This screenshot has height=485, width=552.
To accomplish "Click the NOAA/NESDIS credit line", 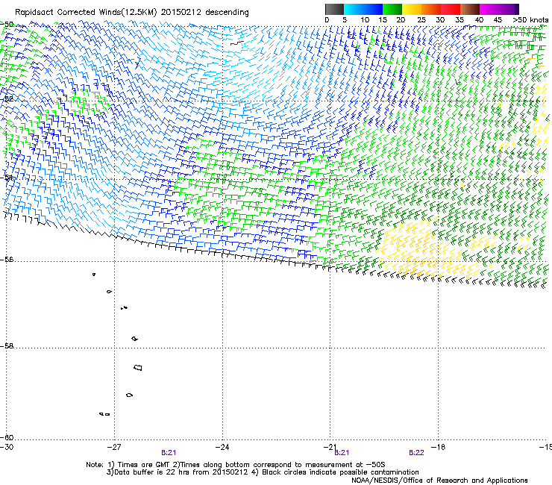I will tap(439, 481).
